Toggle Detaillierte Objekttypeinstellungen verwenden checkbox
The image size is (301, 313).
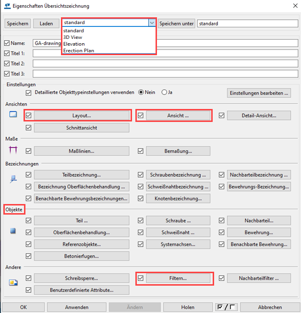coord(28,93)
